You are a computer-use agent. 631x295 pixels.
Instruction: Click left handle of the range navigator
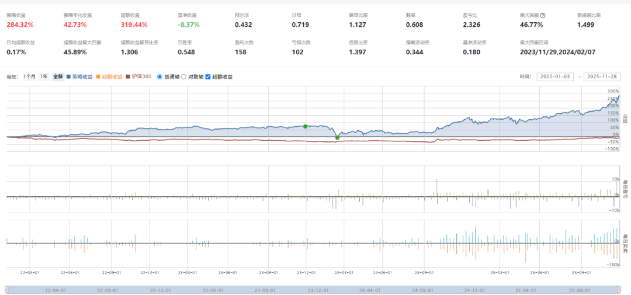click(x=6, y=290)
